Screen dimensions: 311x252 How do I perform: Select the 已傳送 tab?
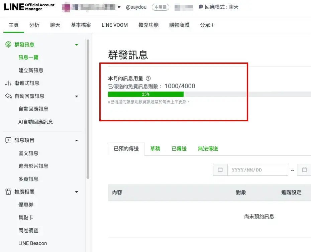pyautogui.click(x=179, y=149)
